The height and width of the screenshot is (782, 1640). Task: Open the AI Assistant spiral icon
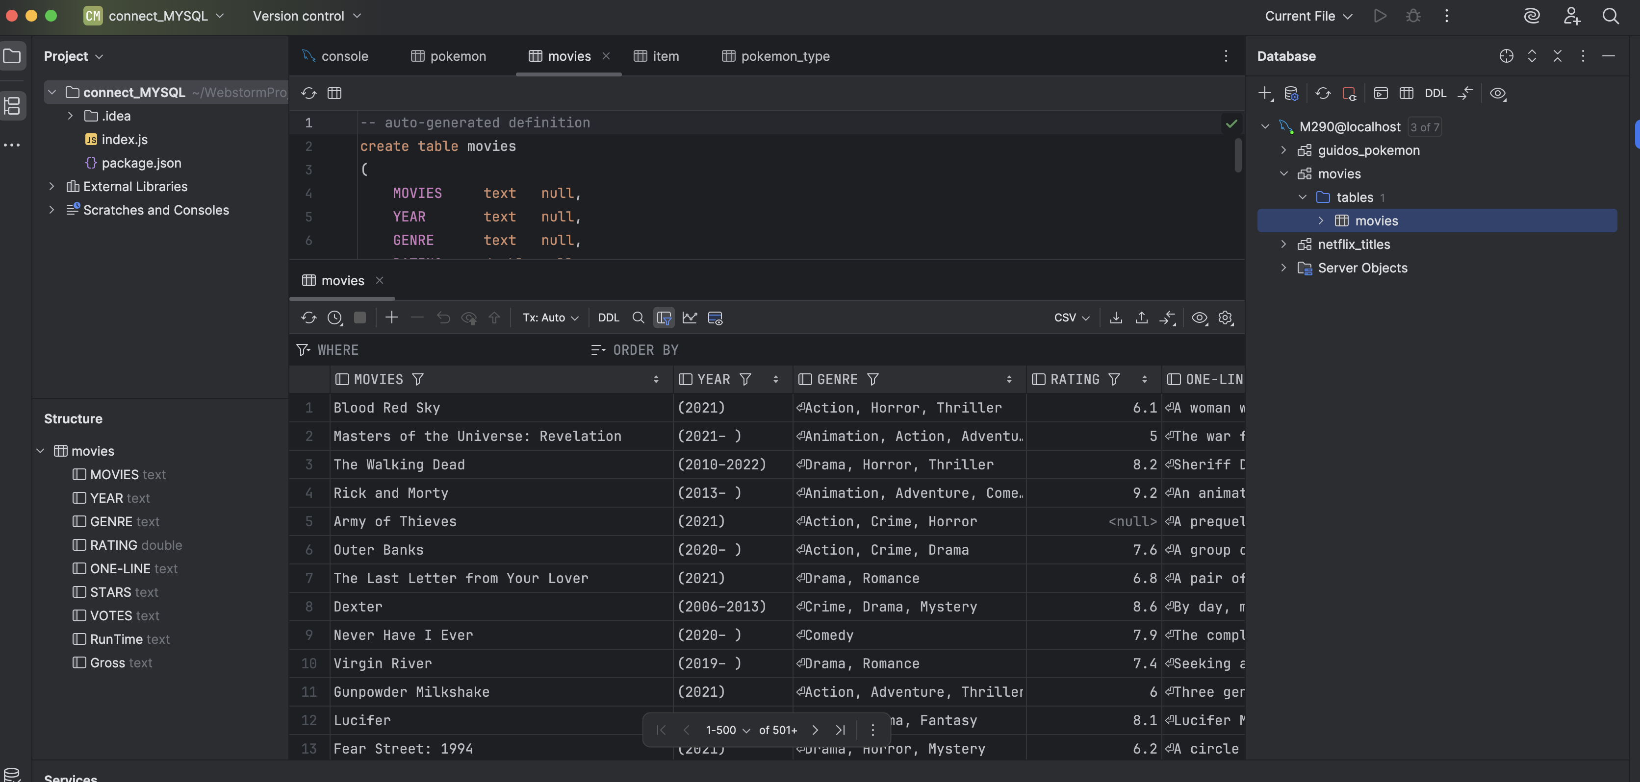(x=1532, y=16)
